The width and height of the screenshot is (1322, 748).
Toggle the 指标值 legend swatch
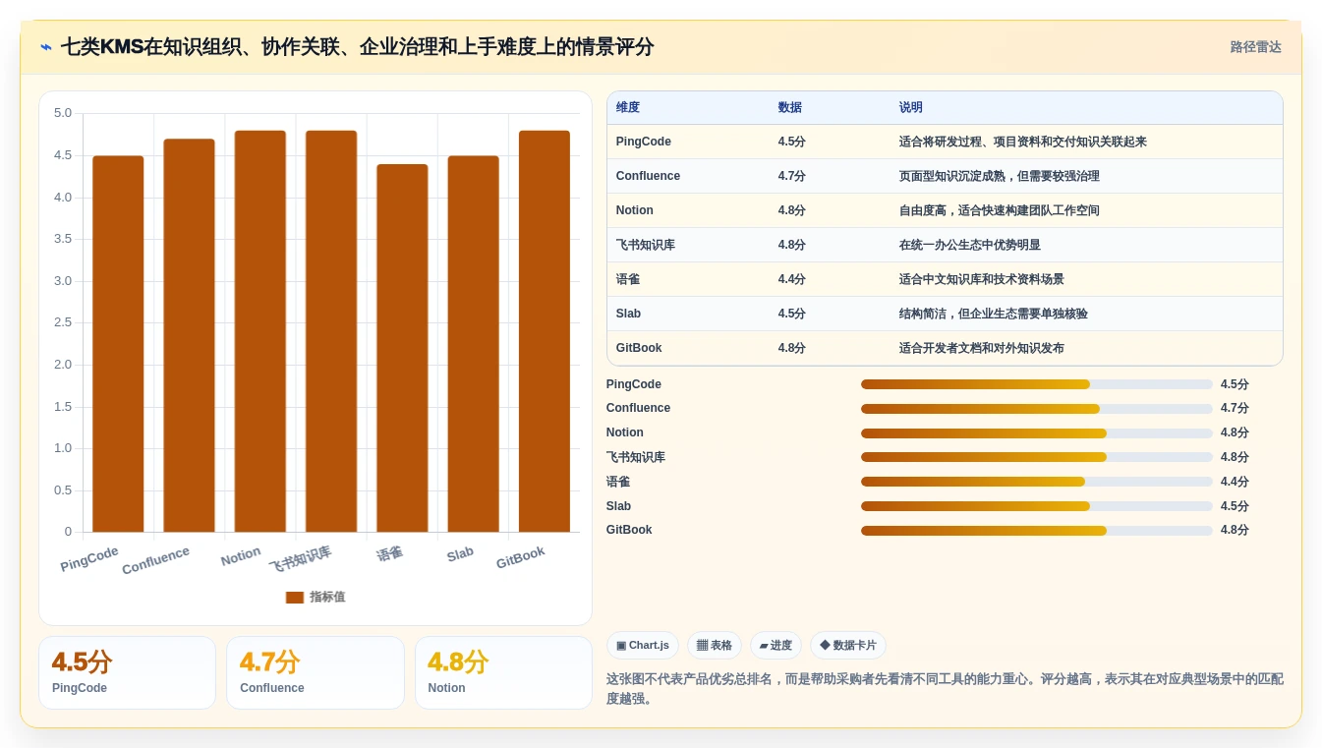click(295, 598)
